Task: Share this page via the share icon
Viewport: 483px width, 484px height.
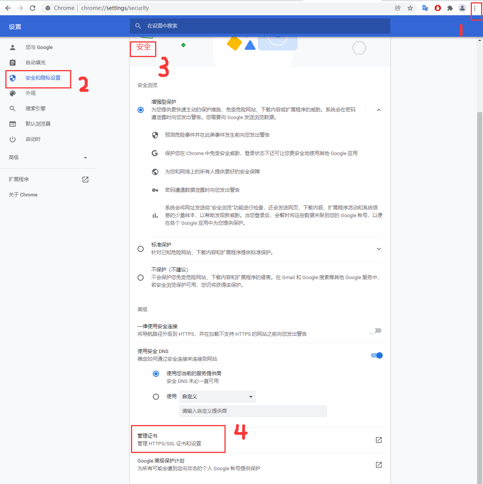Action: point(398,8)
